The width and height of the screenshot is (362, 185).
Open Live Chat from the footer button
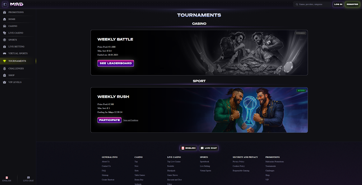tap(209, 148)
